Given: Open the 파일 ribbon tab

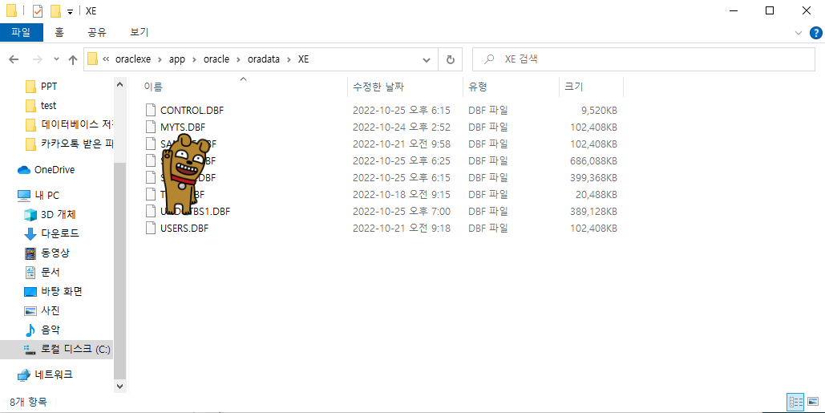Looking at the screenshot, I should [21, 33].
